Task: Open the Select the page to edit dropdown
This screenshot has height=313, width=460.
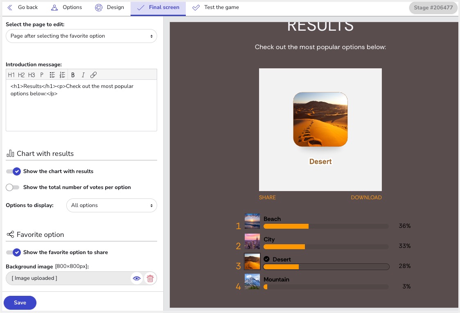Action: coord(81,36)
